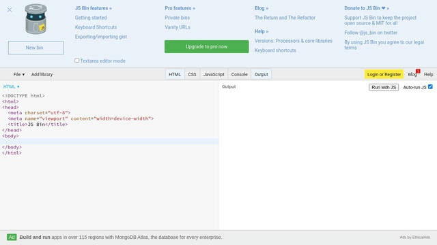Open the Keyboard Shortcuts features link
The image size is (437, 245).
click(96, 27)
